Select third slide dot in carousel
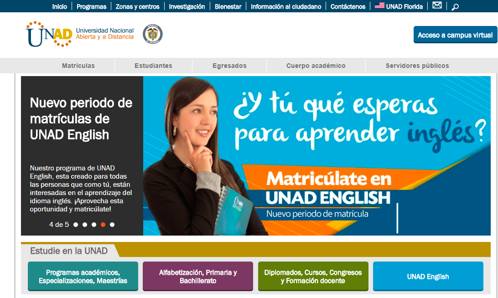498x298 pixels. [x=93, y=225]
